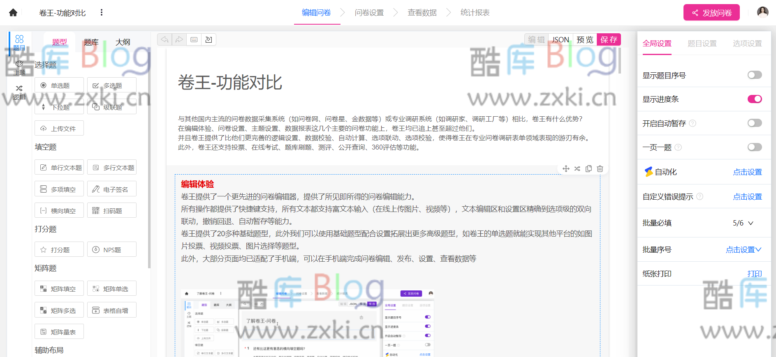Open the 问卷设置 step

point(369,13)
